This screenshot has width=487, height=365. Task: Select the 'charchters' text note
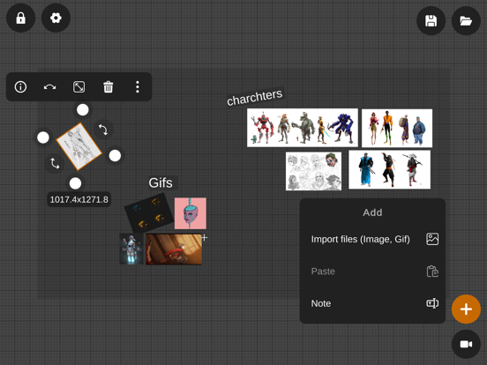[x=255, y=97]
